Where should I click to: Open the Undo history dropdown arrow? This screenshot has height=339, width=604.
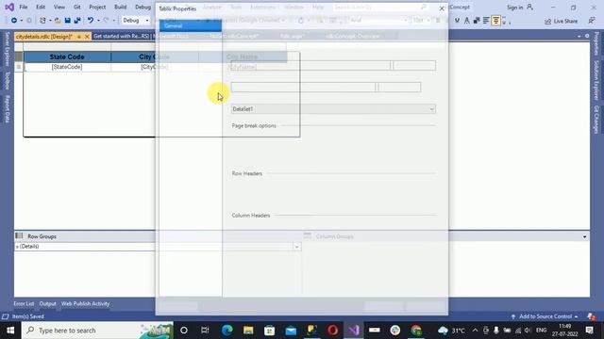[98, 21]
